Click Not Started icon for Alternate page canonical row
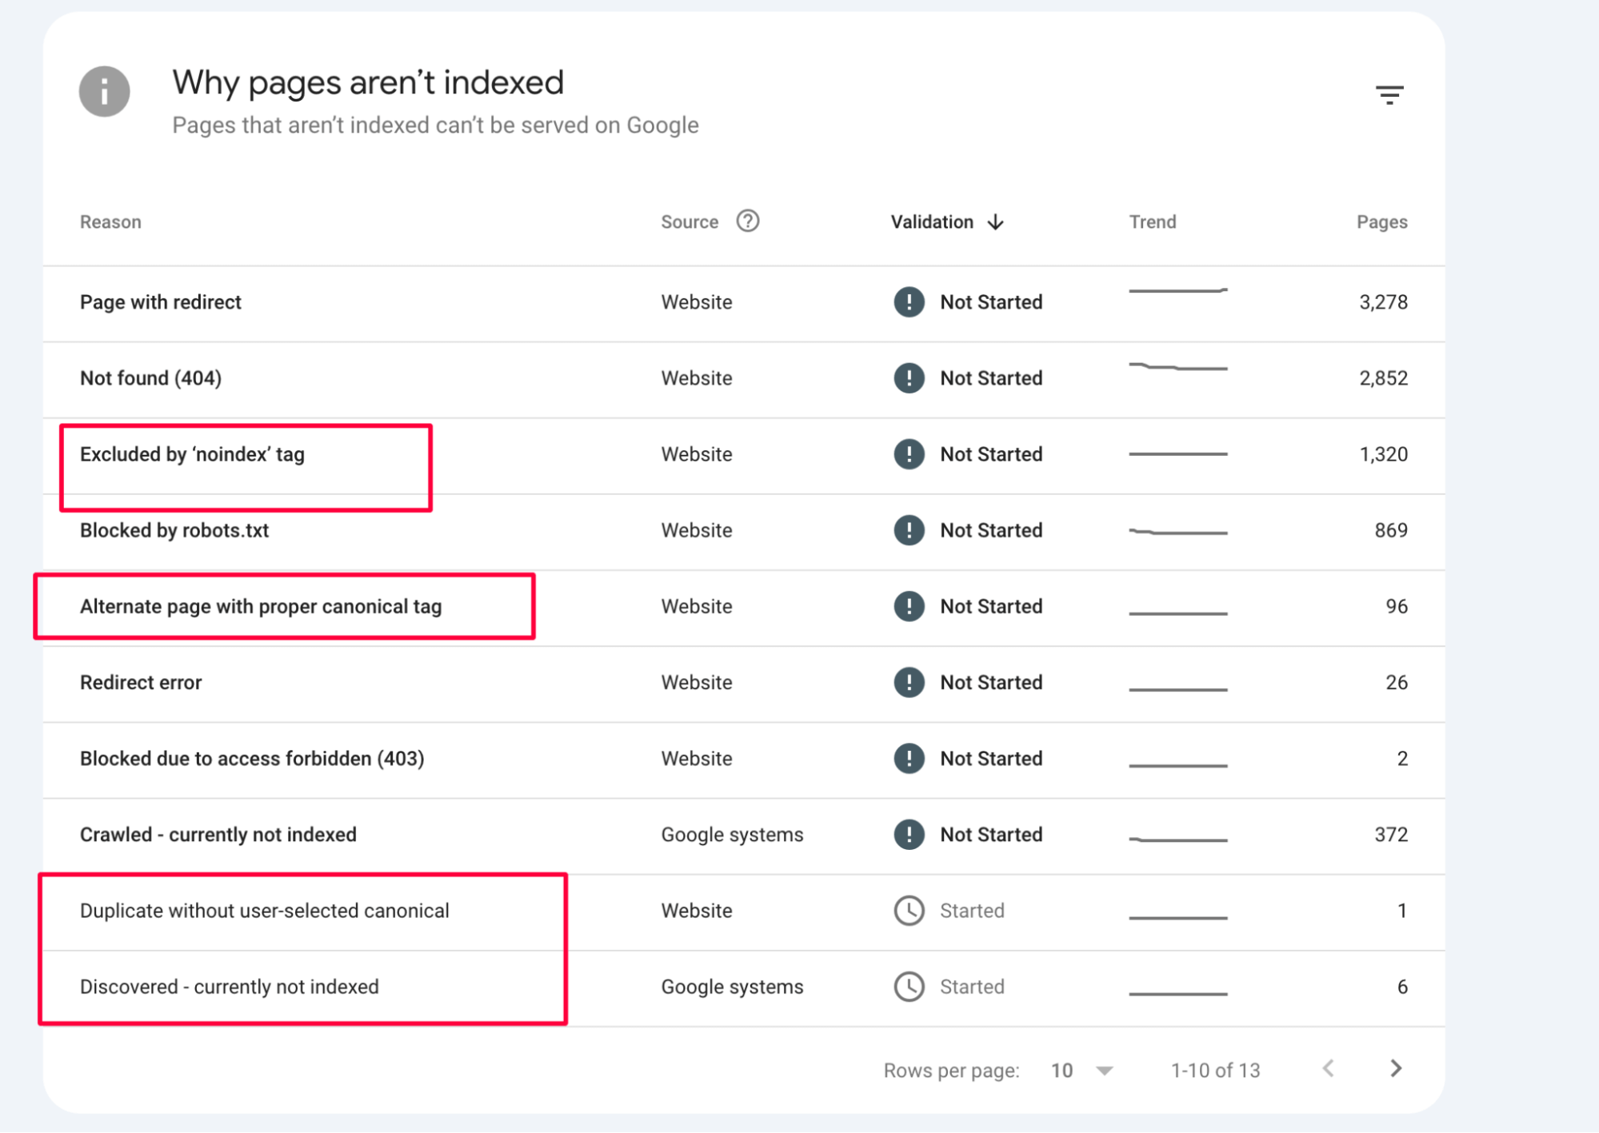The image size is (1599, 1133). [909, 606]
